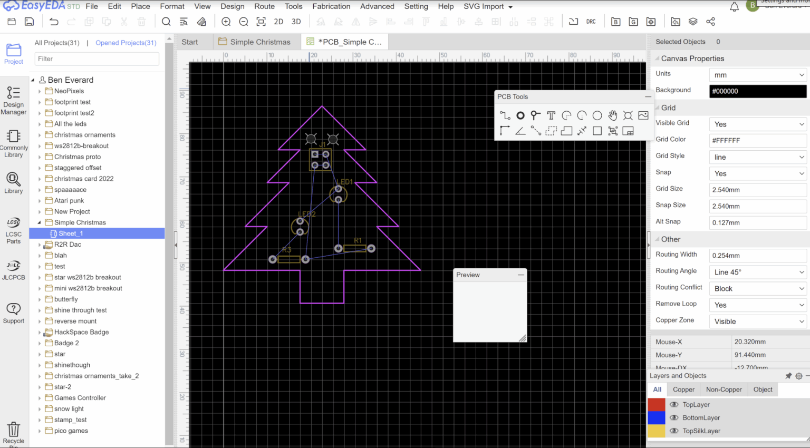Choose the Image insert tool in PCB Tools

point(643,115)
